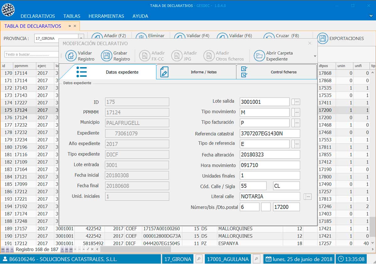Click the search icon next to 17001_AGULLANA
Image resolution: width=376 pixels, height=264 pixels.
click(256, 259)
